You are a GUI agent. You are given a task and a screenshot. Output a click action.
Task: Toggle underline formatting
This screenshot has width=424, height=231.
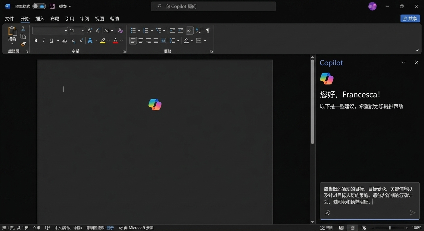click(x=51, y=41)
